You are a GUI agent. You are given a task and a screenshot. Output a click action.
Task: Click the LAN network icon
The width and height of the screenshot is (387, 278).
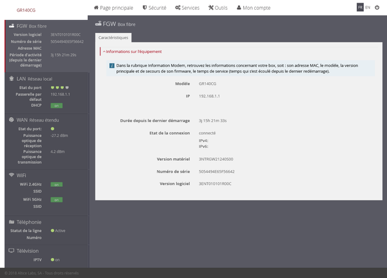click(11, 78)
